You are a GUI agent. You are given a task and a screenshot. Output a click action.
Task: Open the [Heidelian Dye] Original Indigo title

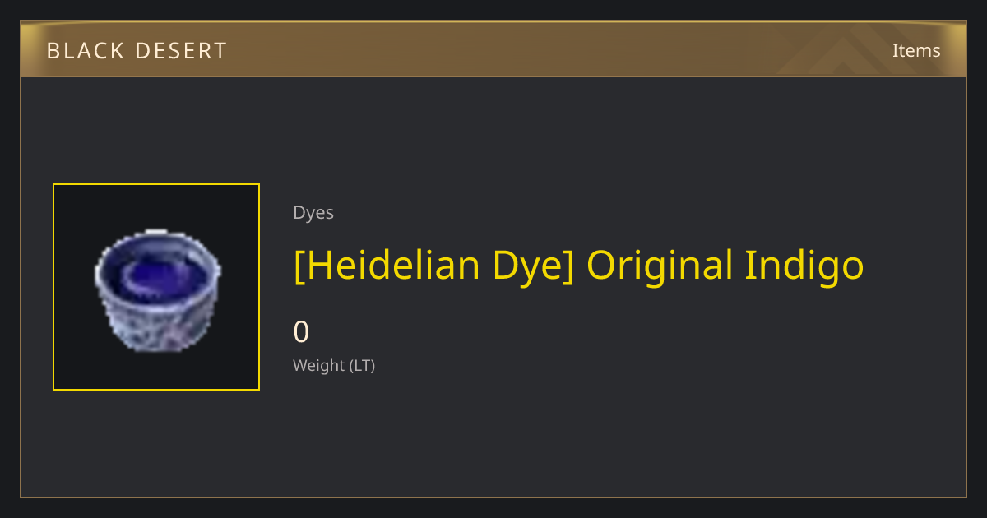point(579,266)
